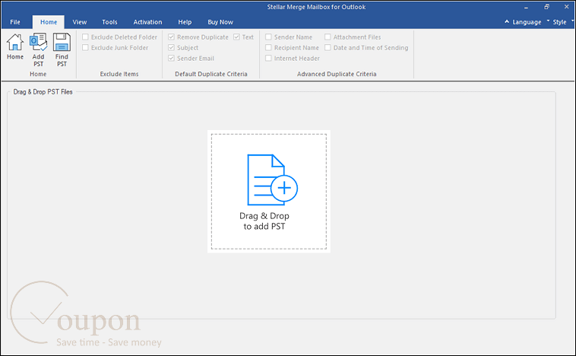Open the Tools tab
The width and height of the screenshot is (576, 356).
(109, 22)
